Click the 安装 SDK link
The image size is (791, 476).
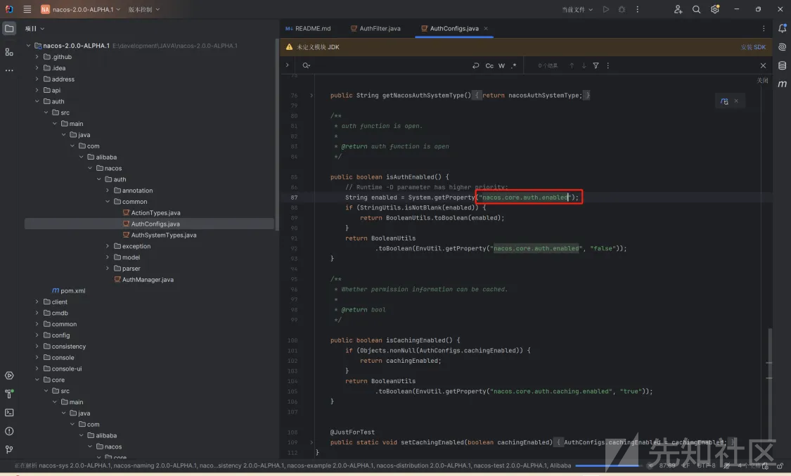coord(753,47)
